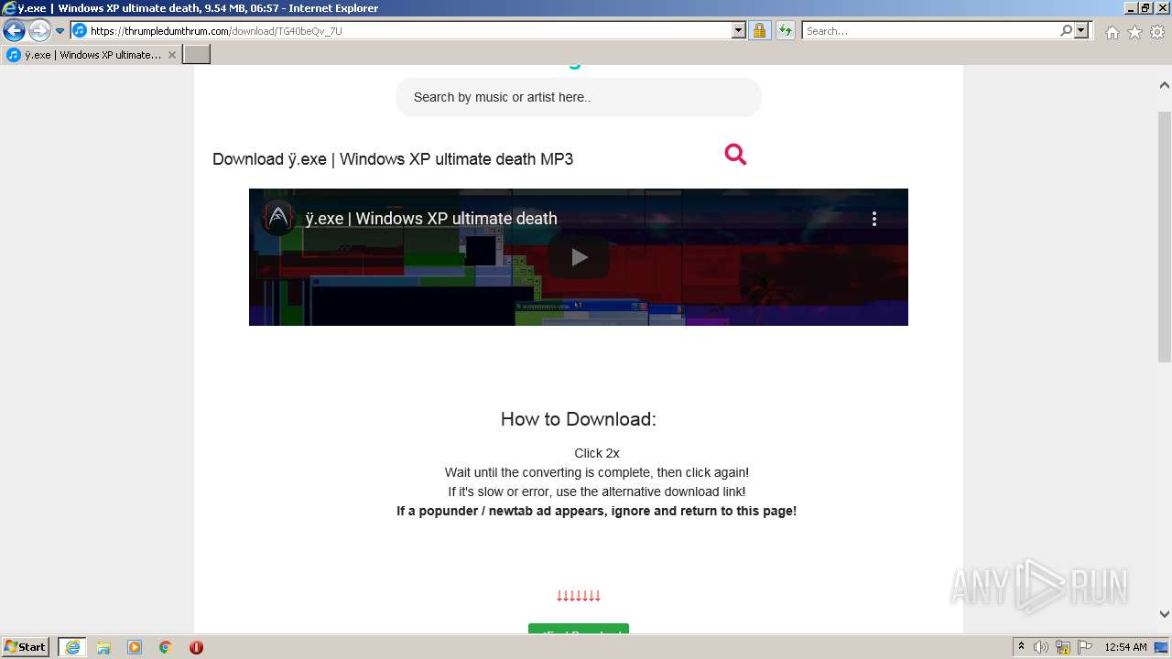Open the media player taskbar icon
Viewport: 1172px width, 659px height.
pos(135,647)
